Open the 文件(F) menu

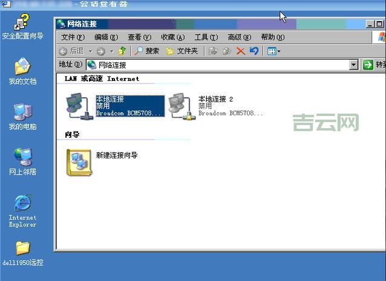pos(73,37)
